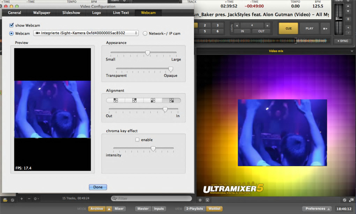Viewport: 356px width, 214px height.
Task: Click loop length increase arrow
Action: (x=267, y=26)
